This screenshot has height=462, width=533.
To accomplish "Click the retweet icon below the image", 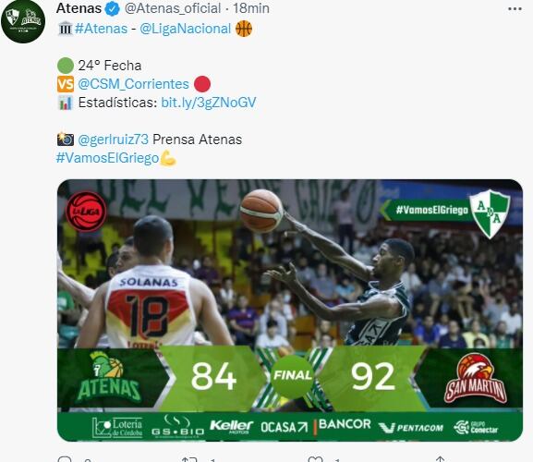I will [x=189, y=459].
